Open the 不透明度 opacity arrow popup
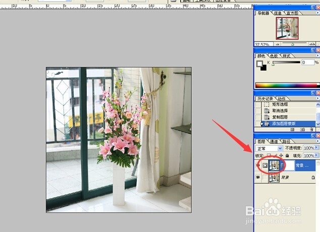Viewport: 320px width, 232px height. tap(316, 148)
